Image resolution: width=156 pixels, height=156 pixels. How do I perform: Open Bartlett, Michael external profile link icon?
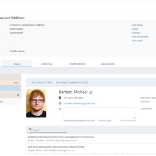point(91,92)
